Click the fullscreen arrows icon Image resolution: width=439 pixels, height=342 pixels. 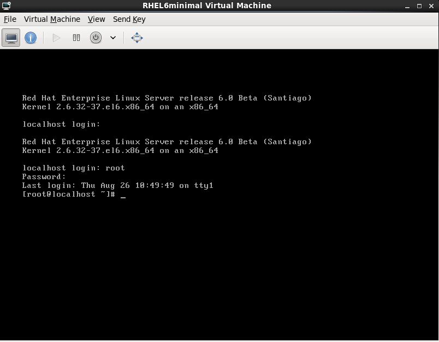[x=136, y=37]
